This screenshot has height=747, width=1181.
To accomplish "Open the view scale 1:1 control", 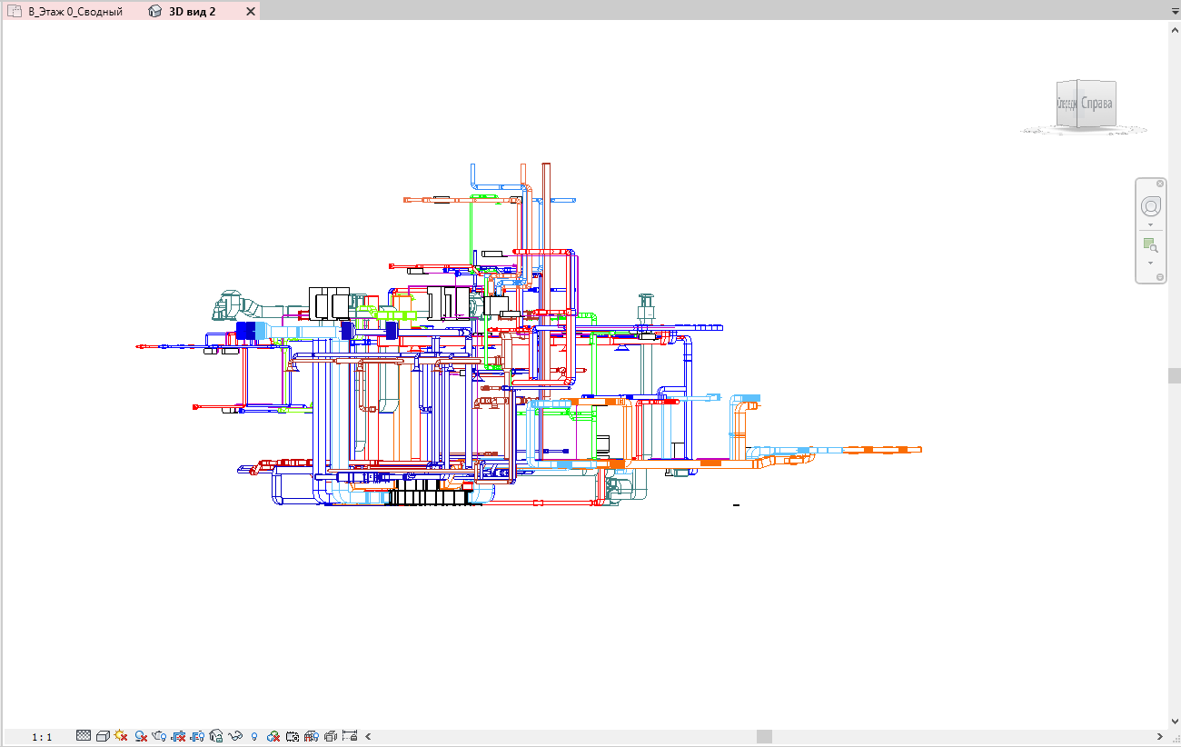I will click(41, 736).
